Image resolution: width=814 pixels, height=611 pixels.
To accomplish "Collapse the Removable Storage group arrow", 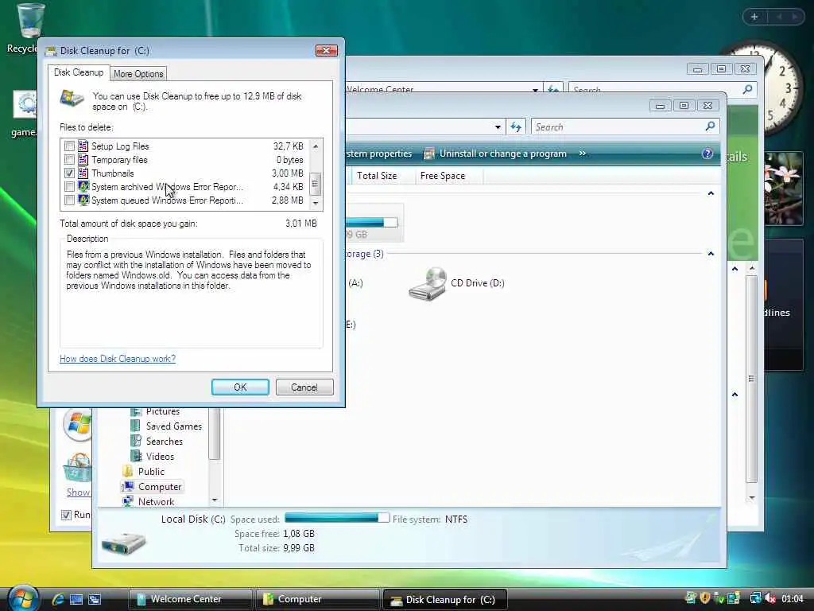I will pos(711,254).
